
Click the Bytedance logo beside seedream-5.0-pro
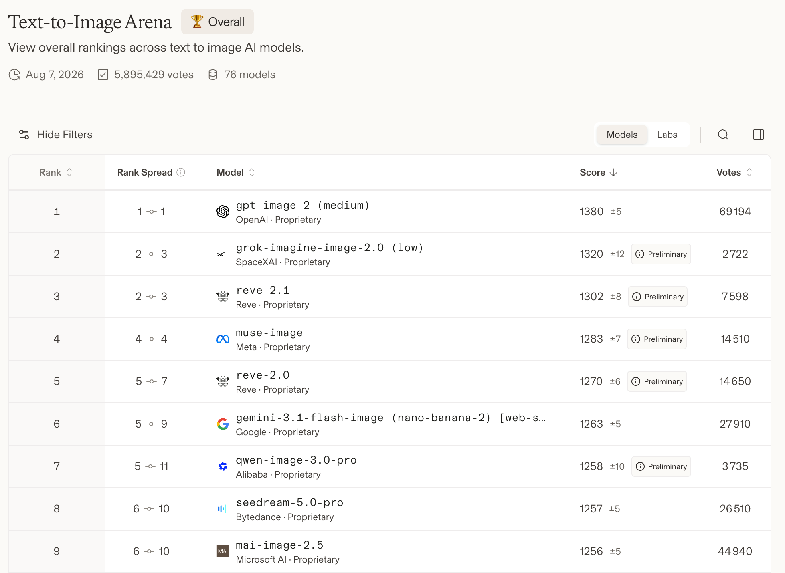pos(222,509)
